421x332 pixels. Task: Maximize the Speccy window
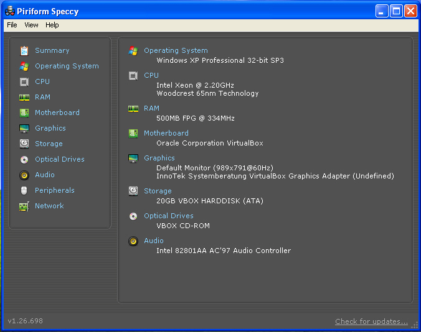click(x=396, y=11)
